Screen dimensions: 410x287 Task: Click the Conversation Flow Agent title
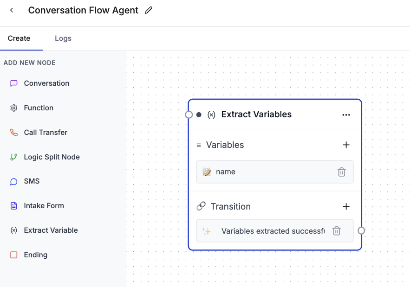[83, 10]
